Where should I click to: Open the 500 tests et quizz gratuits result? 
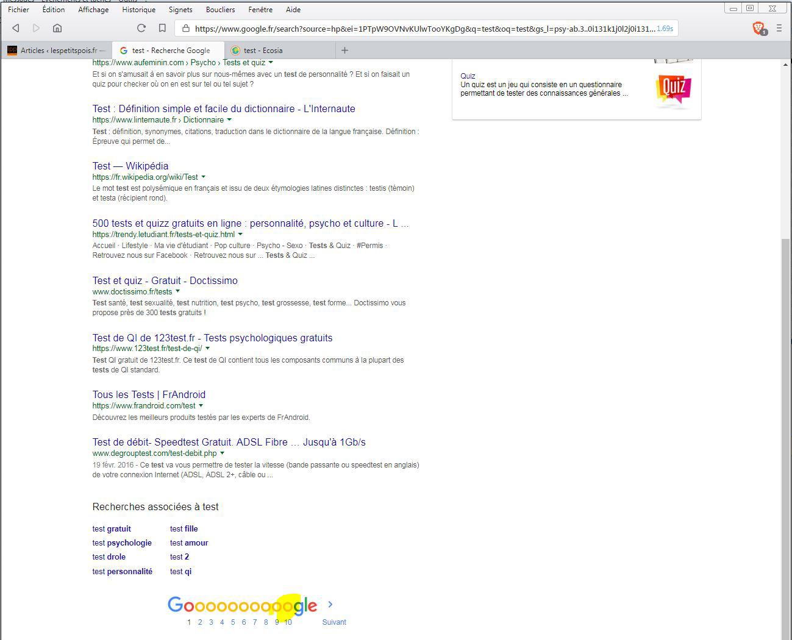click(251, 223)
